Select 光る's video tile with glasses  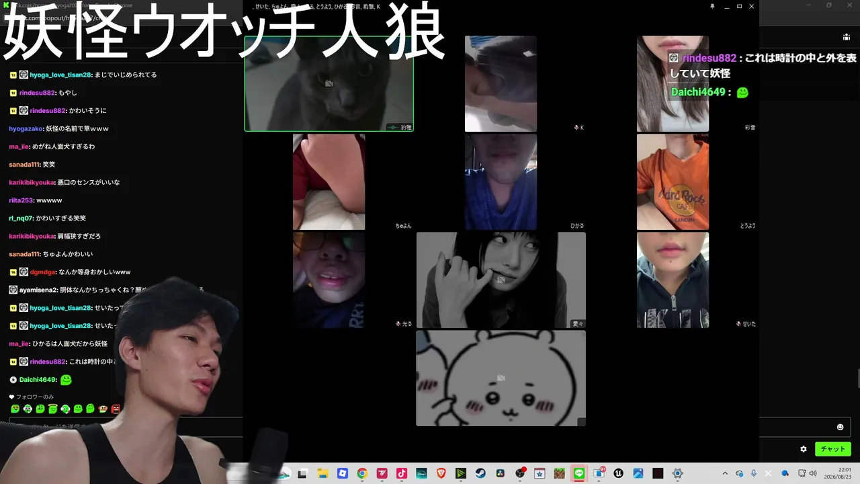(329, 280)
